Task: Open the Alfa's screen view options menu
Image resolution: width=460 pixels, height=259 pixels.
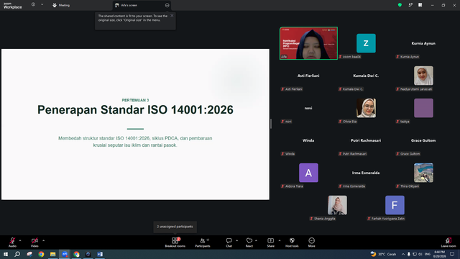Action: [x=167, y=5]
